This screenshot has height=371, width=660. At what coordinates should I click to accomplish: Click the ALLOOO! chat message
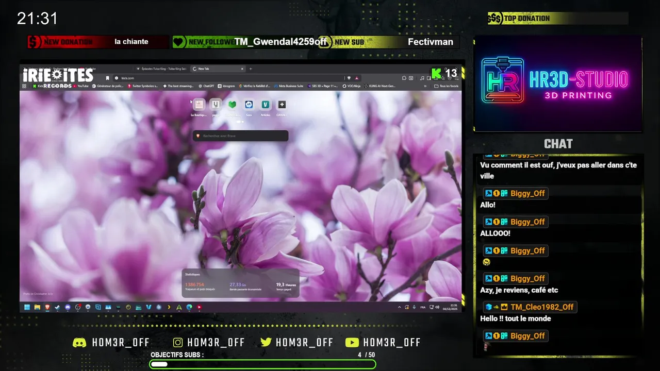496,233
